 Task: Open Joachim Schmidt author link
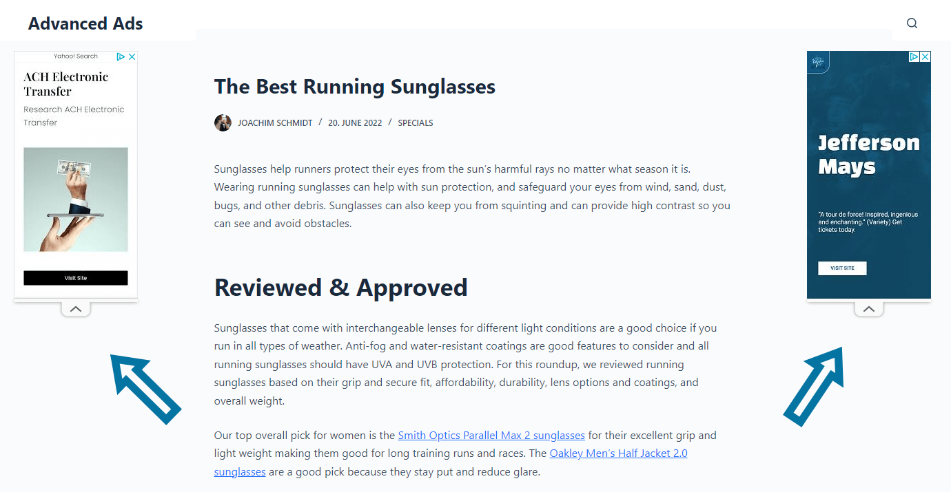(275, 123)
